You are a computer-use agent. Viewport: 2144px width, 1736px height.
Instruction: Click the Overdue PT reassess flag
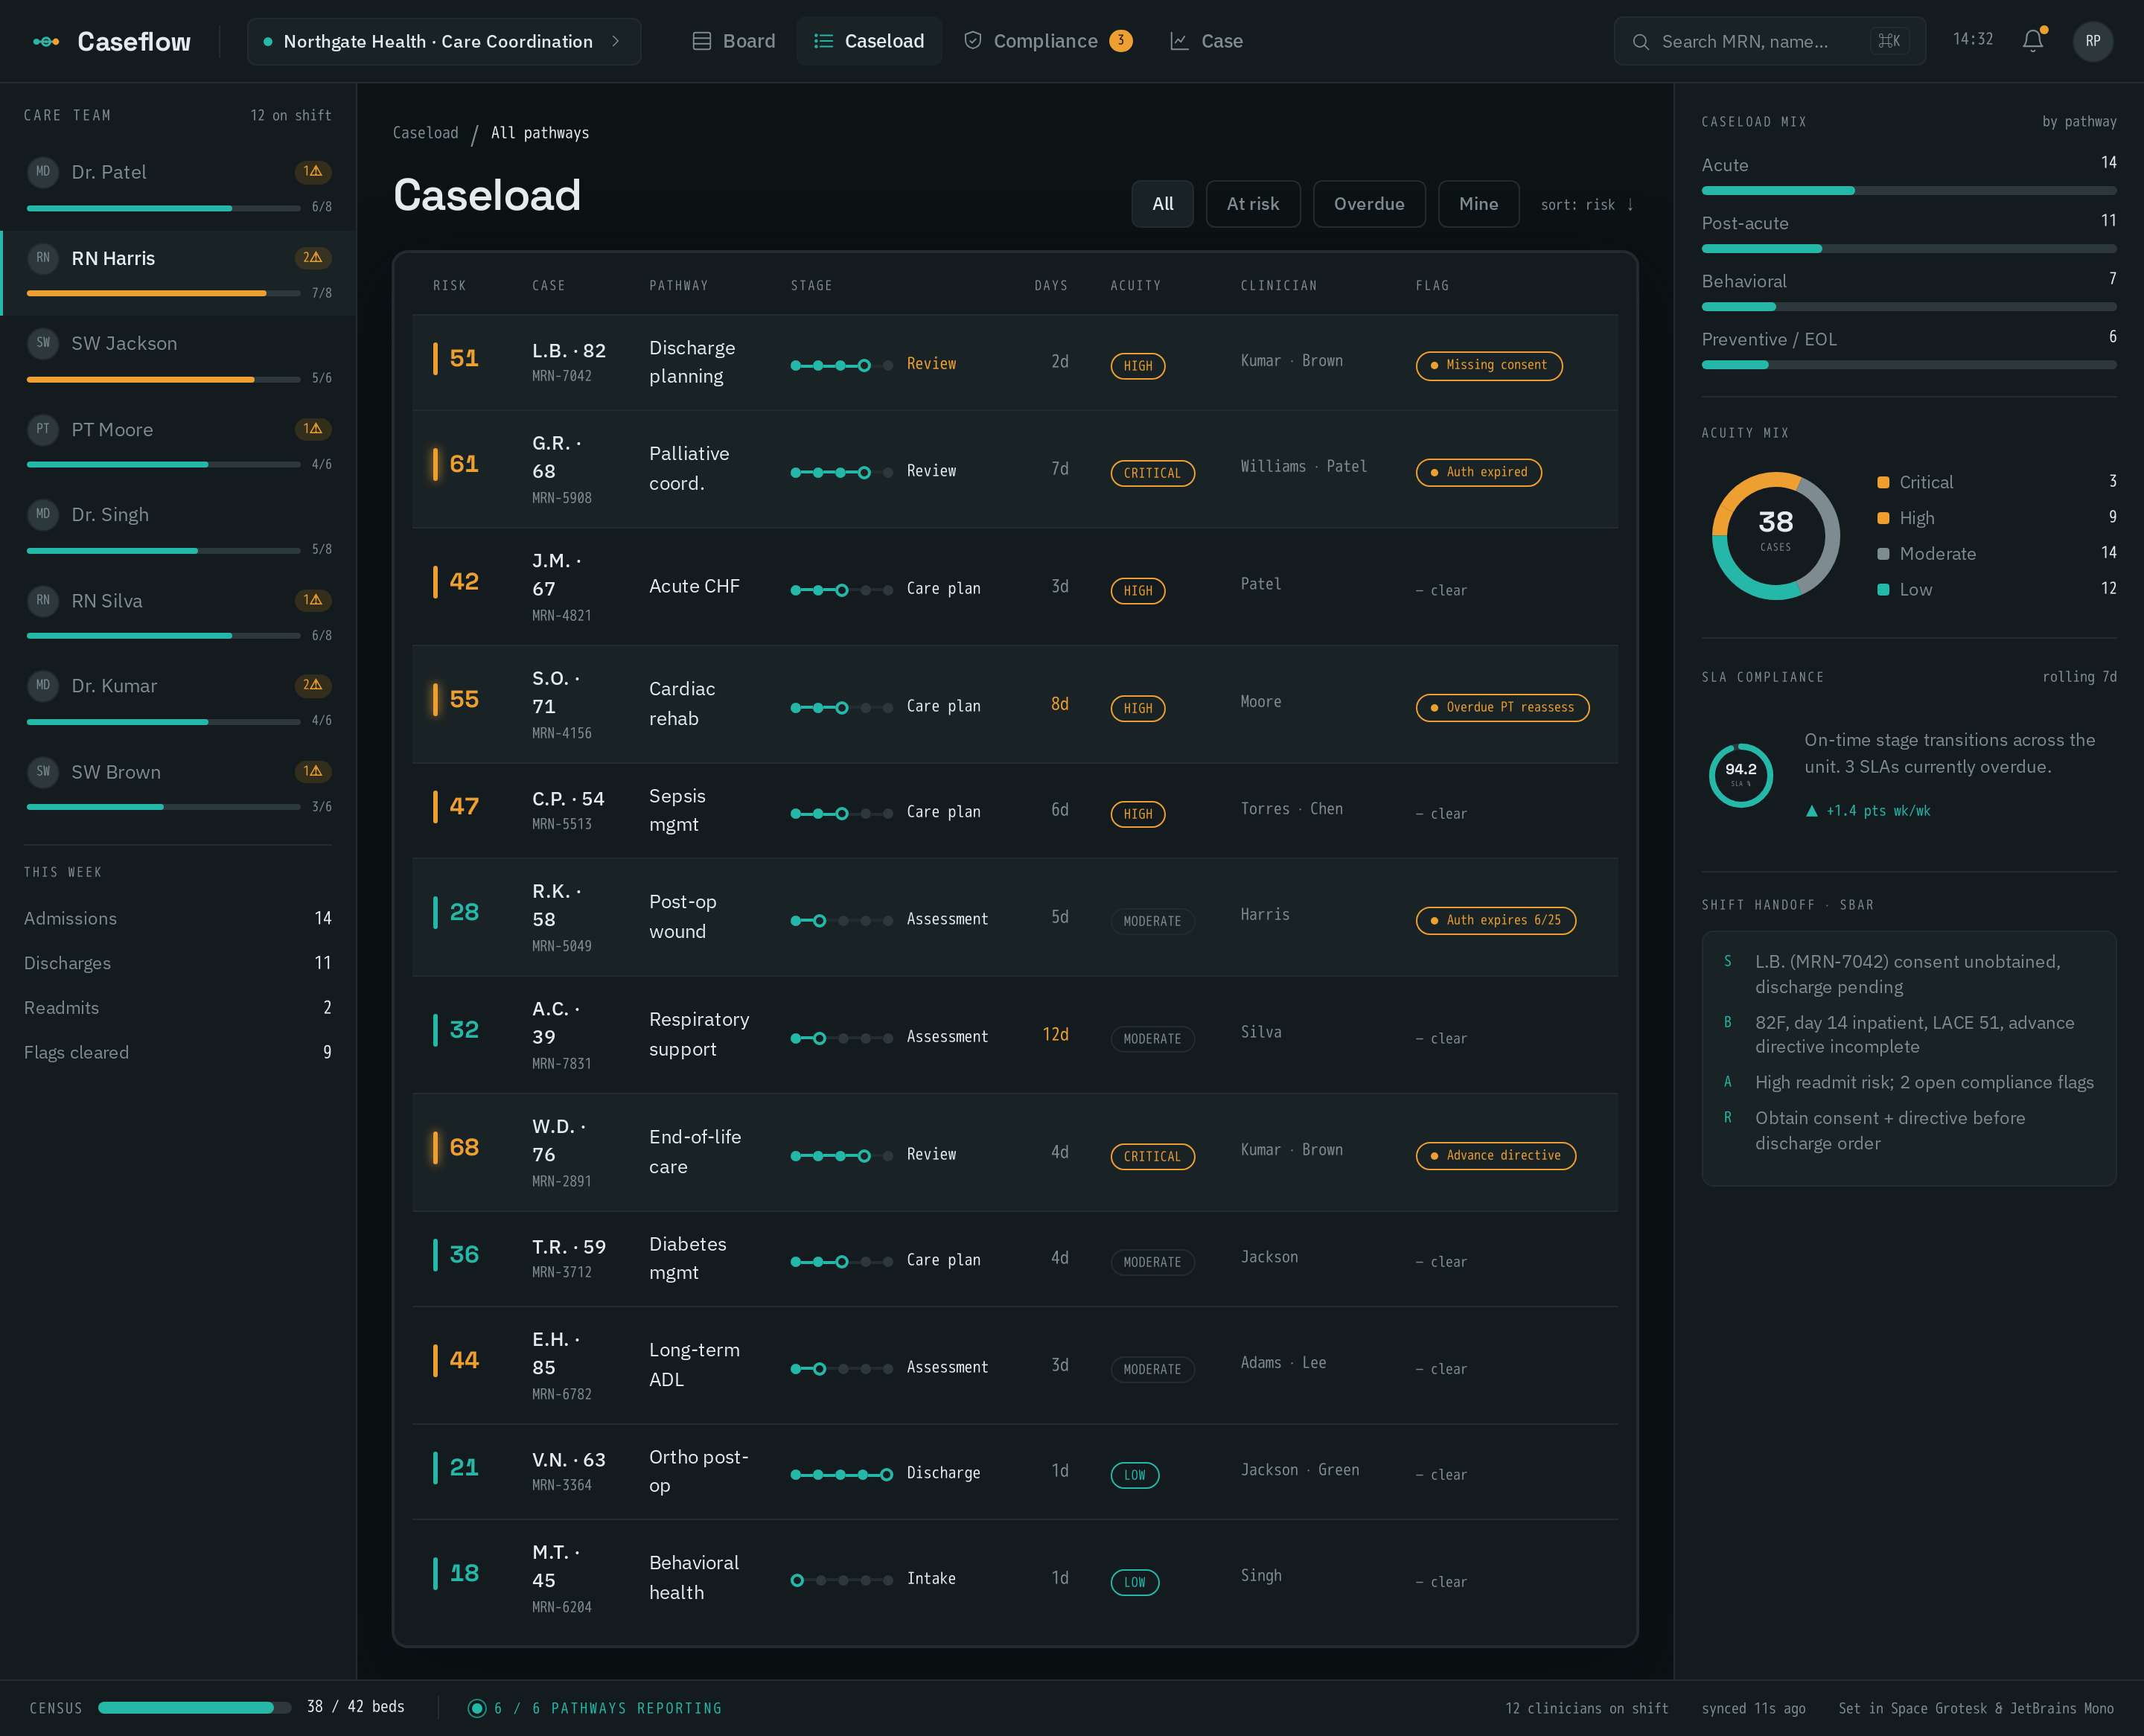coord(1503,707)
